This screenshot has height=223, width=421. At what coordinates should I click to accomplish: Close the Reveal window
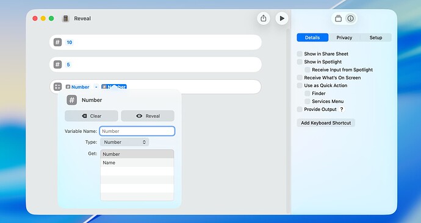point(35,18)
